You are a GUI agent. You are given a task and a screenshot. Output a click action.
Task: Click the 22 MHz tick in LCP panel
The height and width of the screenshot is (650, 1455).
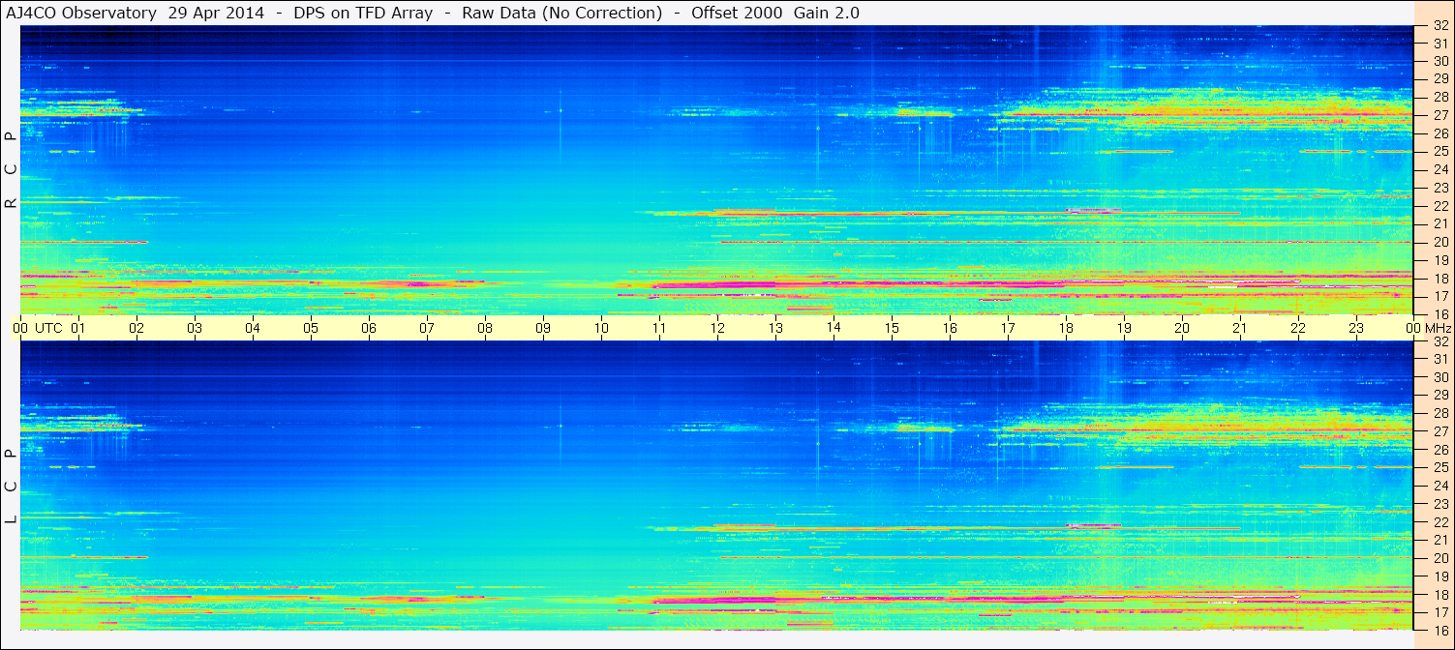tap(1440, 522)
